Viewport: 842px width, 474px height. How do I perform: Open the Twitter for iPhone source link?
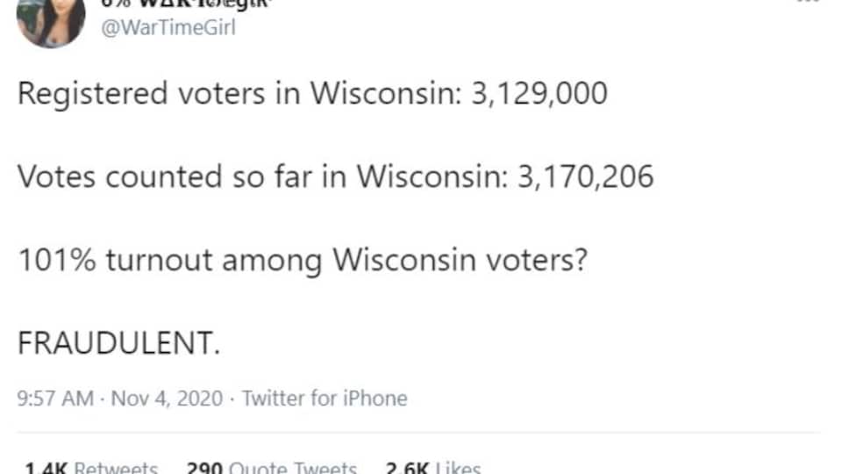click(x=325, y=398)
